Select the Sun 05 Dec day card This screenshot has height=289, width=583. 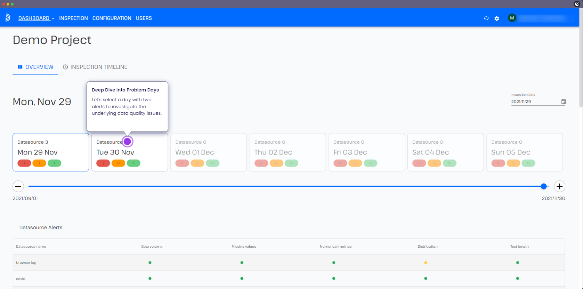525,152
